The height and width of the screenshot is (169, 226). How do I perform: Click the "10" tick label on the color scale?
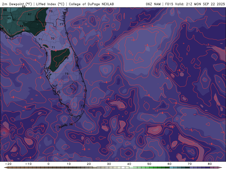[x=69, y=164]
